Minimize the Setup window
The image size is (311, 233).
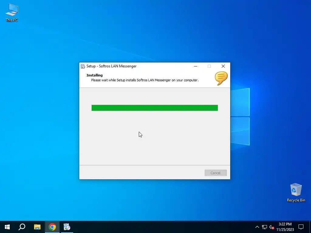click(x=196, y=66)
